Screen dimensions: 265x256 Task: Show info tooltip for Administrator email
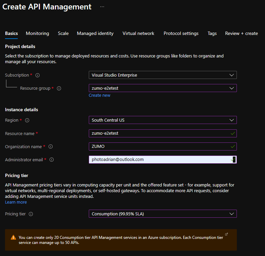[x=52, y=160]
